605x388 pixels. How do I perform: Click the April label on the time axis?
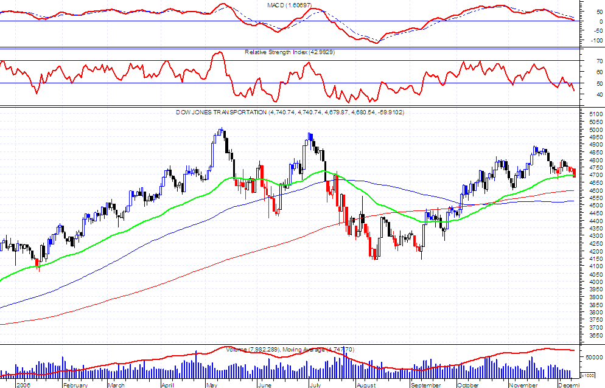tap(167, 385)
